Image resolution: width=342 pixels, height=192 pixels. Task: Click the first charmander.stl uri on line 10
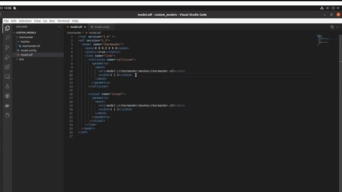point(141,71)
